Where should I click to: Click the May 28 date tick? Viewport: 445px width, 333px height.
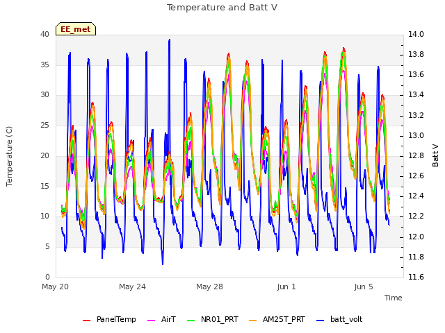[209, 287]
